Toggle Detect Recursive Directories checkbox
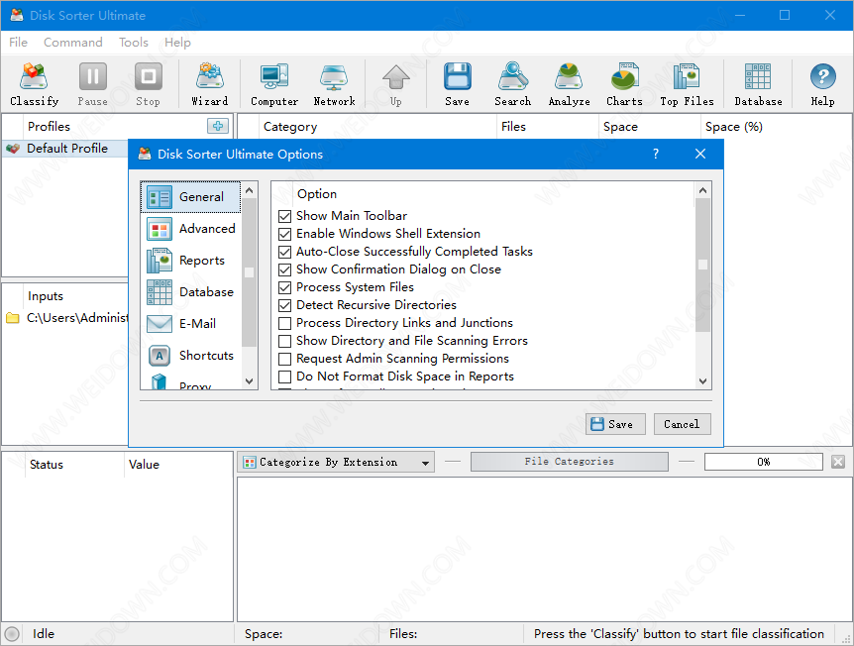Screen dimensions: 854x646 click(x=285, y=305)
